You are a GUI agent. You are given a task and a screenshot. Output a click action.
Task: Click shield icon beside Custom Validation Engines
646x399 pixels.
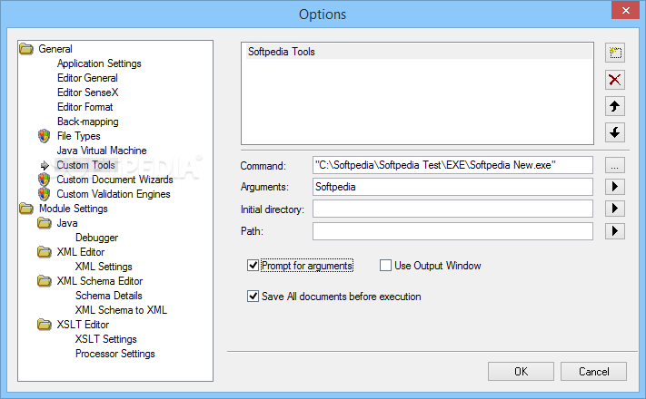point(45,194)
